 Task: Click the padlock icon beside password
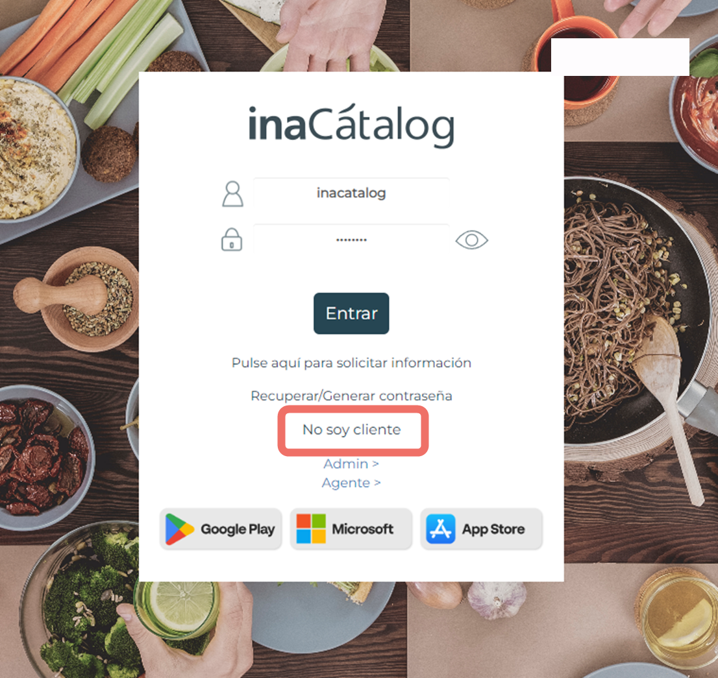pos(232,239)
